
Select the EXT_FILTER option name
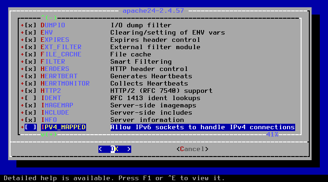[61, 47]
